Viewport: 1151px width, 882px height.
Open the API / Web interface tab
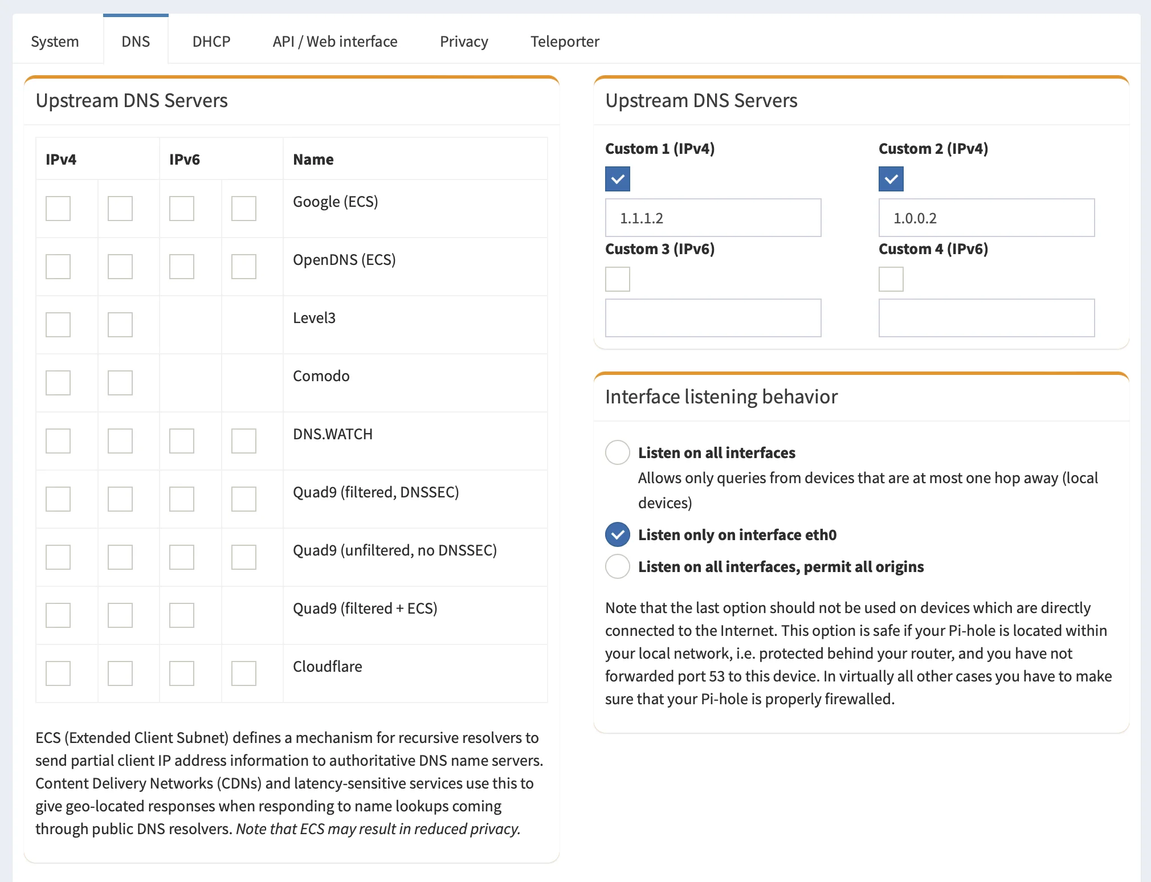334,42
